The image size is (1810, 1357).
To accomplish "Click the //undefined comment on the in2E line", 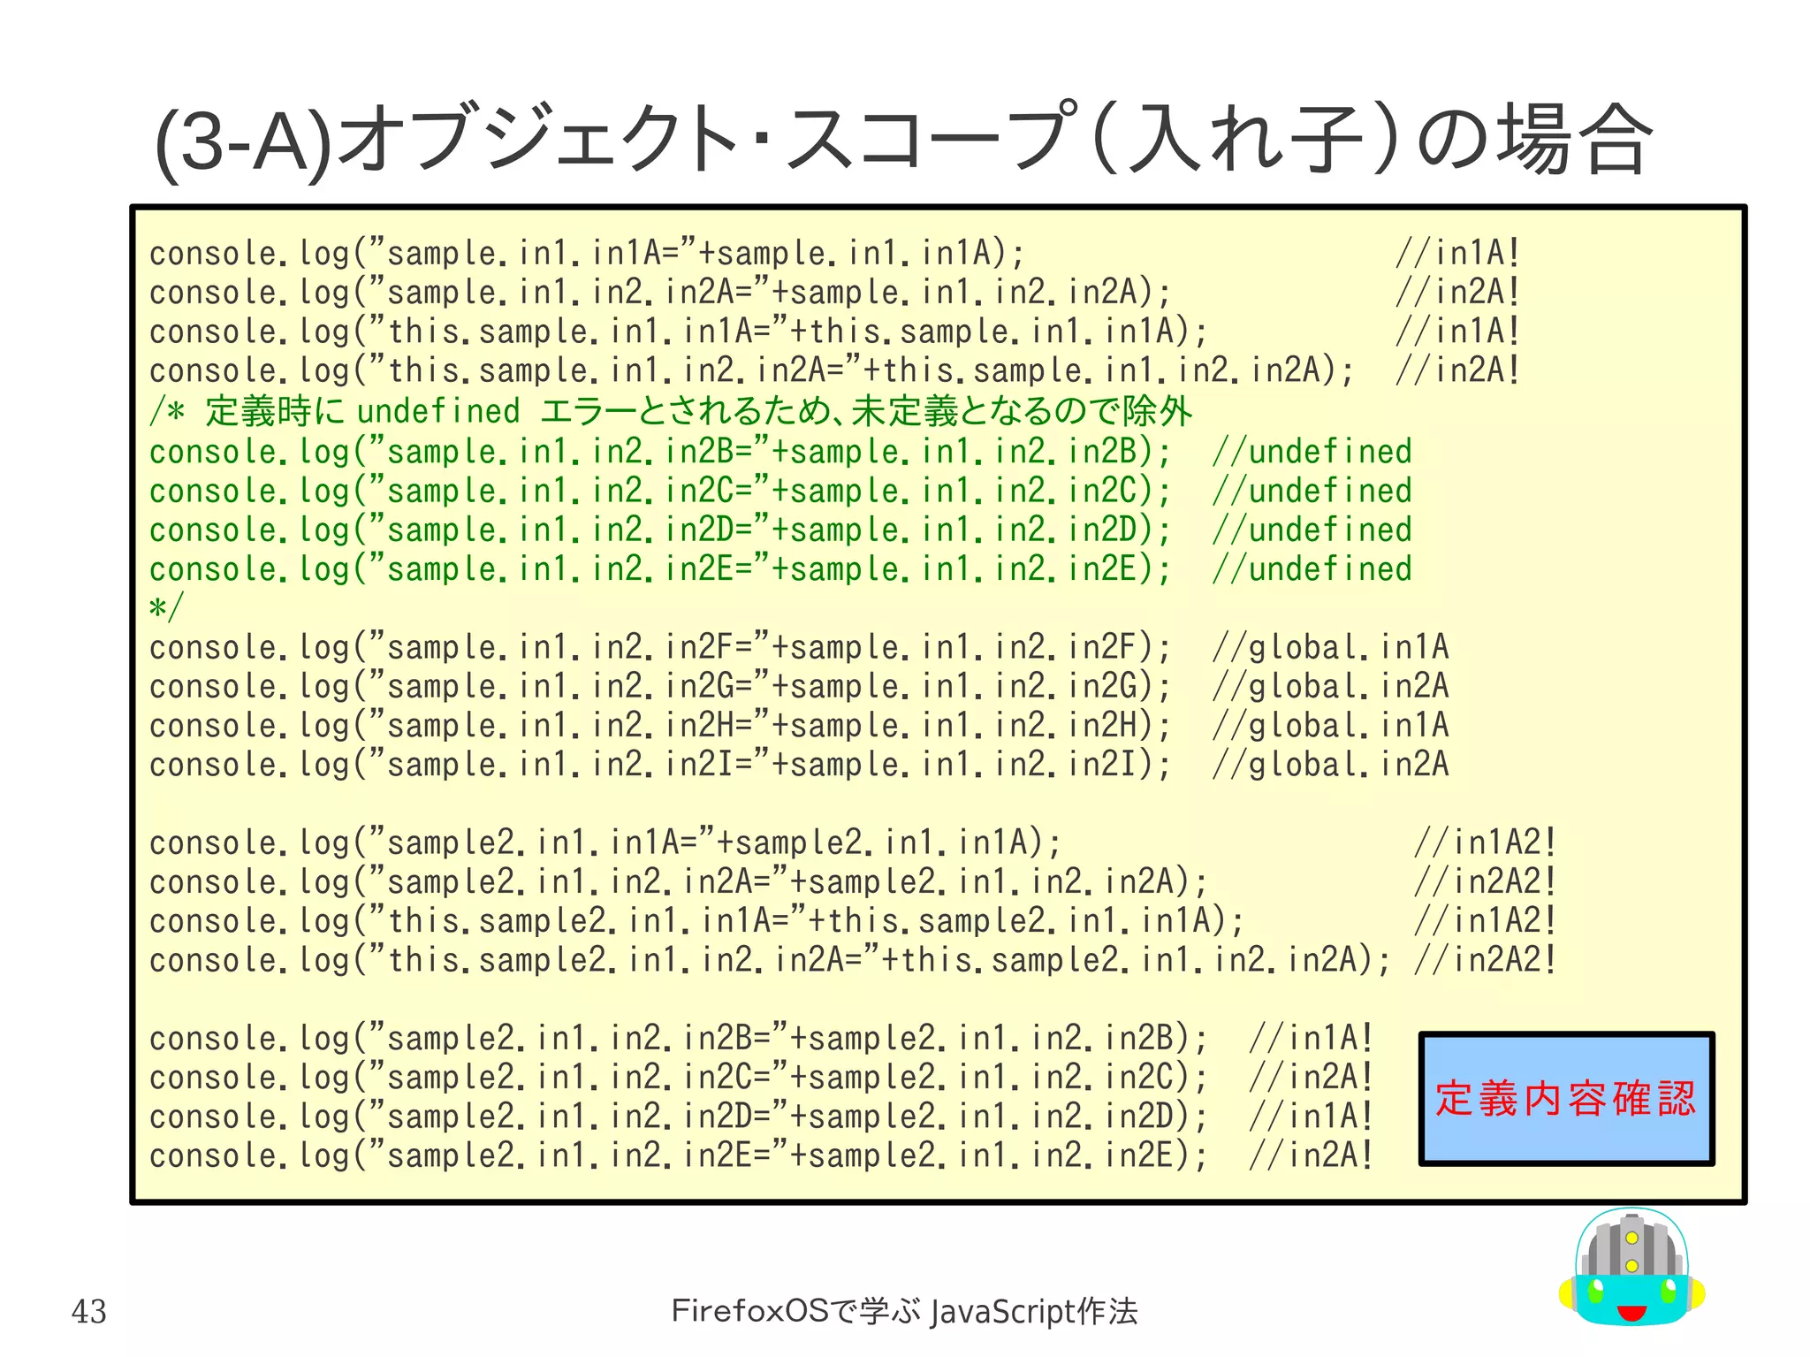I will pos(1312,568).
